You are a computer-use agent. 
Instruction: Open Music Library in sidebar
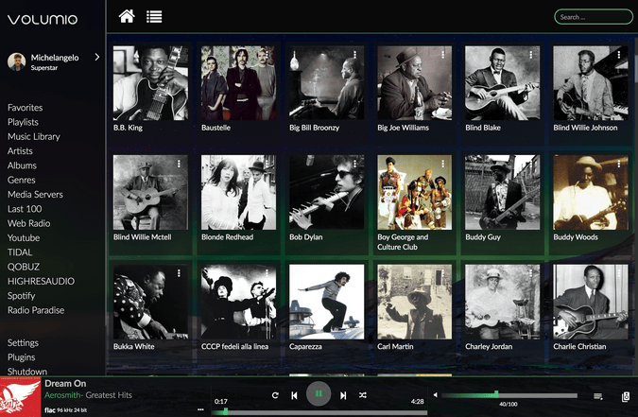(34, 136)
